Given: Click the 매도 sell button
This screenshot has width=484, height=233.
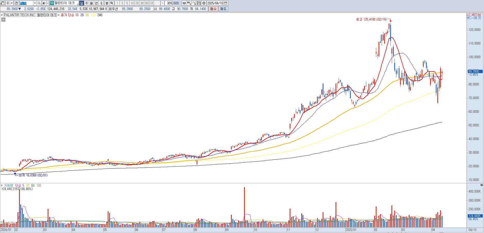Looking at the screenshot, I should coord(223,9).
